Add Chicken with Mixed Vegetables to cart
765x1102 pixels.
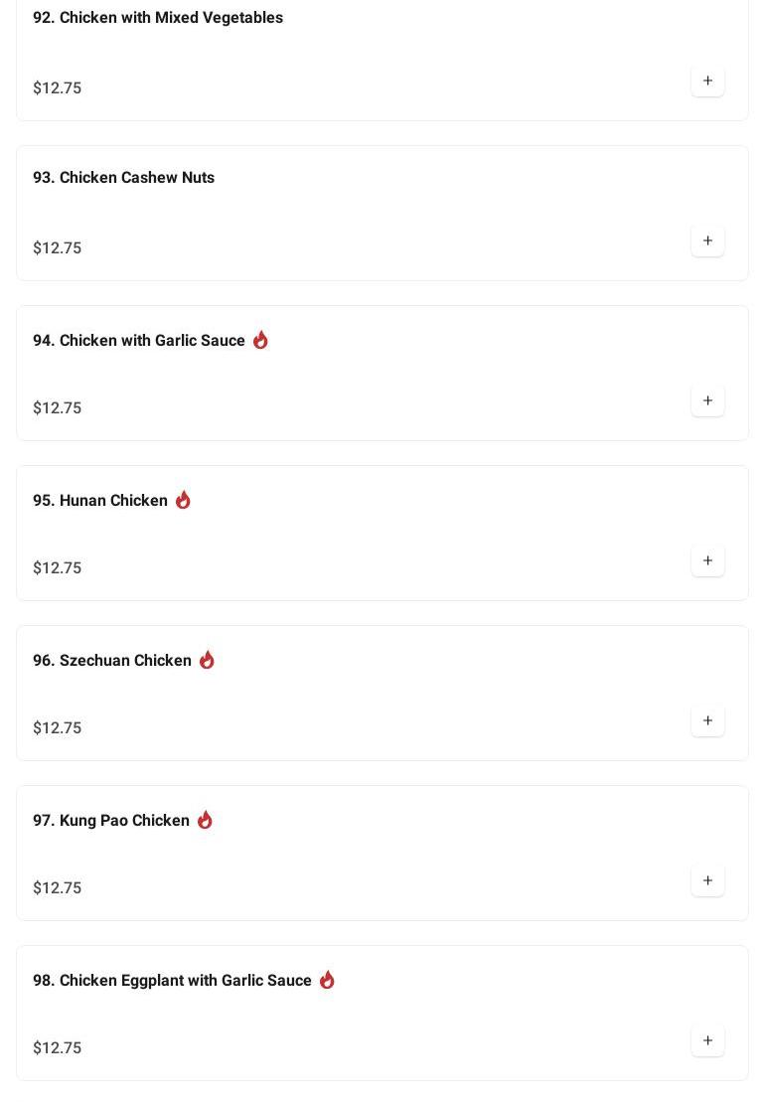[x=707, y=80]
